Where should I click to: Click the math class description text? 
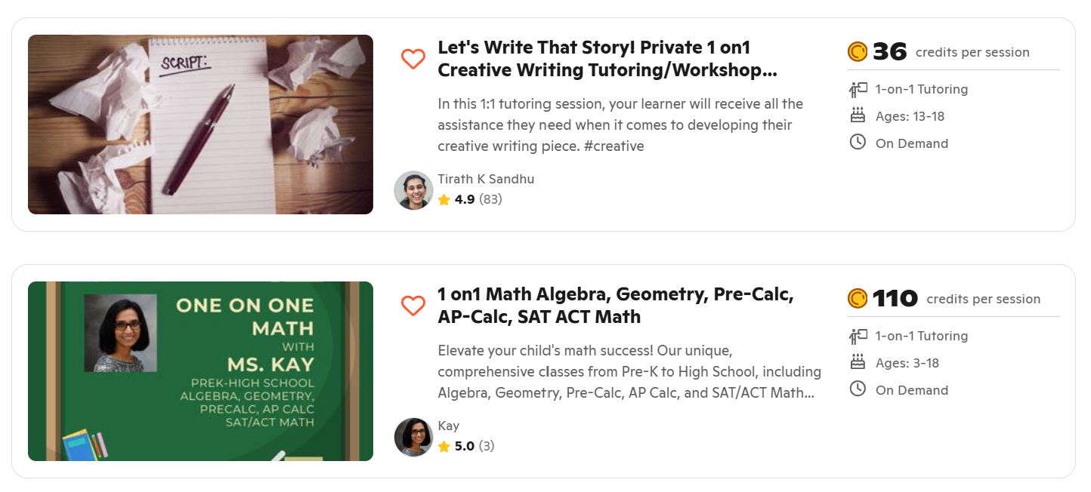[629, 372]
